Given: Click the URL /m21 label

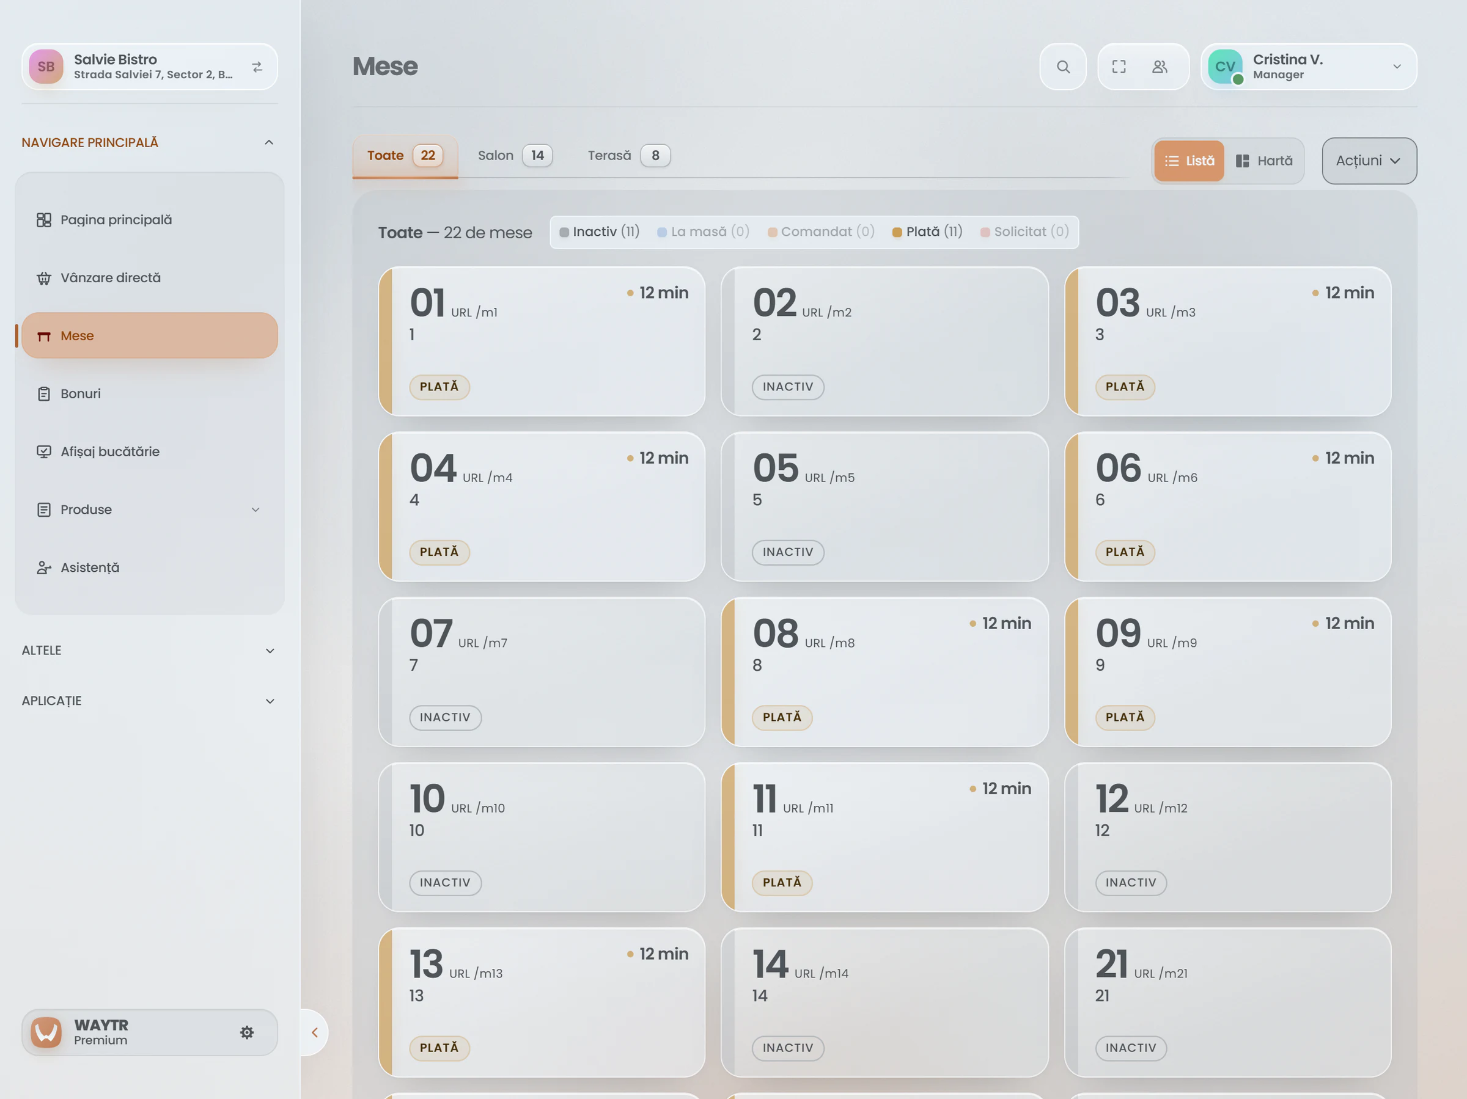Looking at the screenshot, I should 1161,973.
